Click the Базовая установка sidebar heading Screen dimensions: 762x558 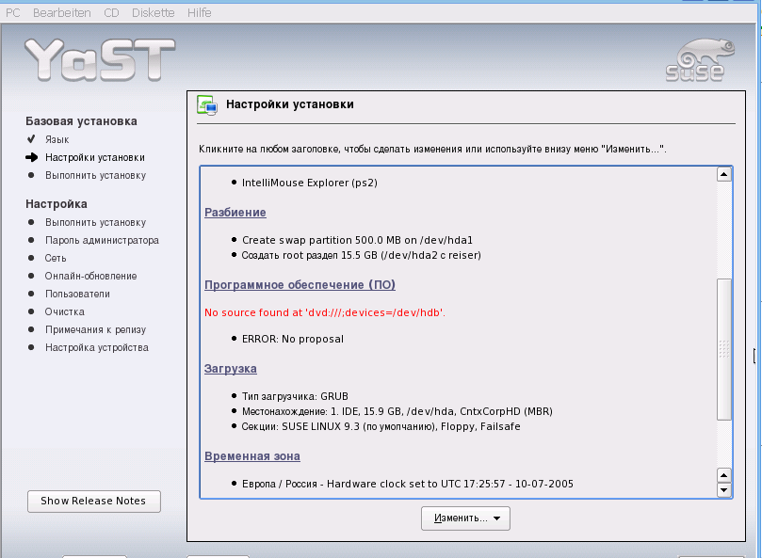click(x=81, y=121)
